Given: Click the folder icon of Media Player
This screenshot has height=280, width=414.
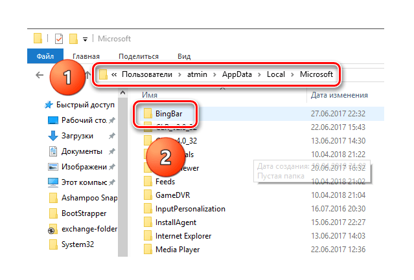Looking at the screenshot, I should [148, 249].
